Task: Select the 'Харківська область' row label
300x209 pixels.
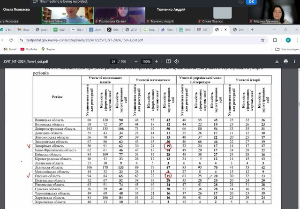Action: [50, 198]
